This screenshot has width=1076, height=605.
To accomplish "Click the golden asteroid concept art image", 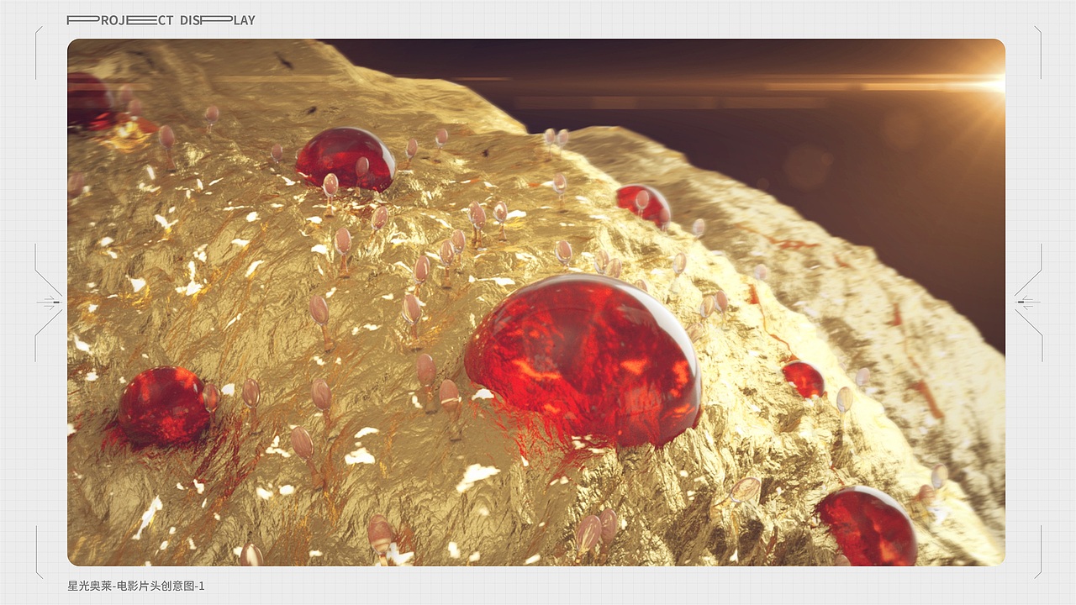I will coord(536,302).
